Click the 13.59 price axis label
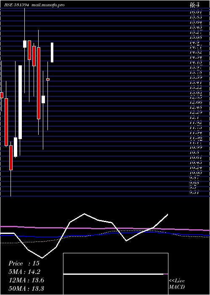The height and width of the screenshot is (295, 210). (x=196, y=77)
